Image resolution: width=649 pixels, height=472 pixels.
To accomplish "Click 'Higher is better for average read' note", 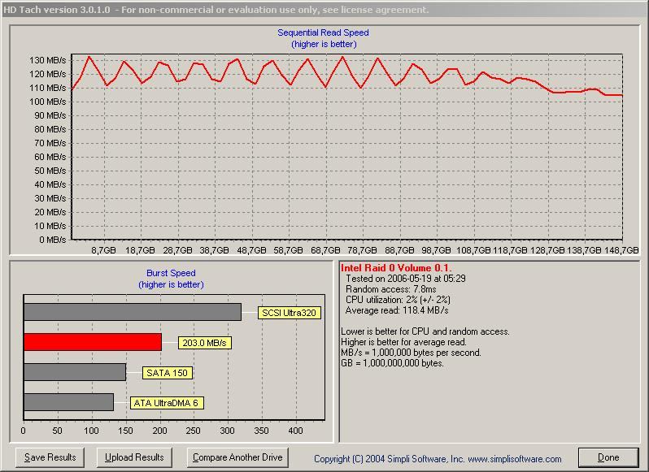I will pos(403,342).
